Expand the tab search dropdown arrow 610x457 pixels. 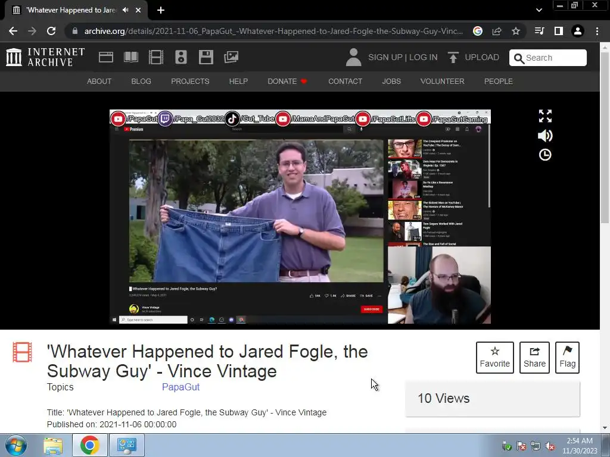539,10
